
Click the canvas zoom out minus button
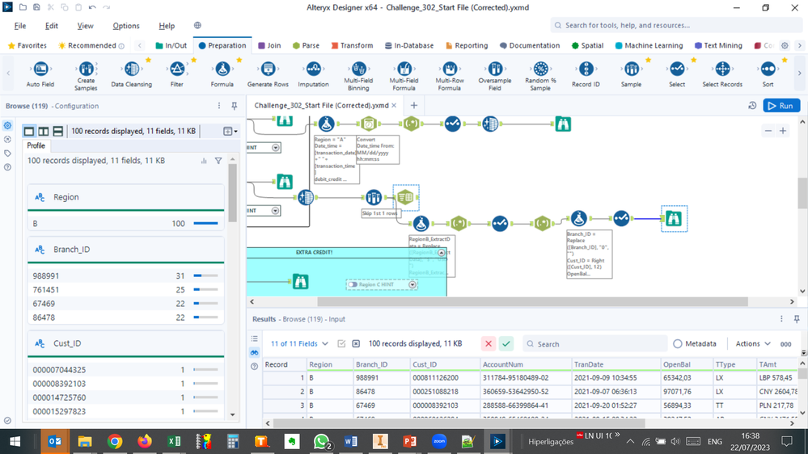(768, 131)
